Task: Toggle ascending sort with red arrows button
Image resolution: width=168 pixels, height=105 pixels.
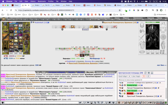Action: (144, 76)
